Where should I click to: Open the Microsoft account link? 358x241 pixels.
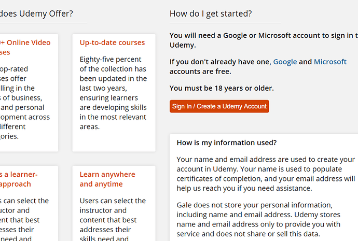pos(330,62)
